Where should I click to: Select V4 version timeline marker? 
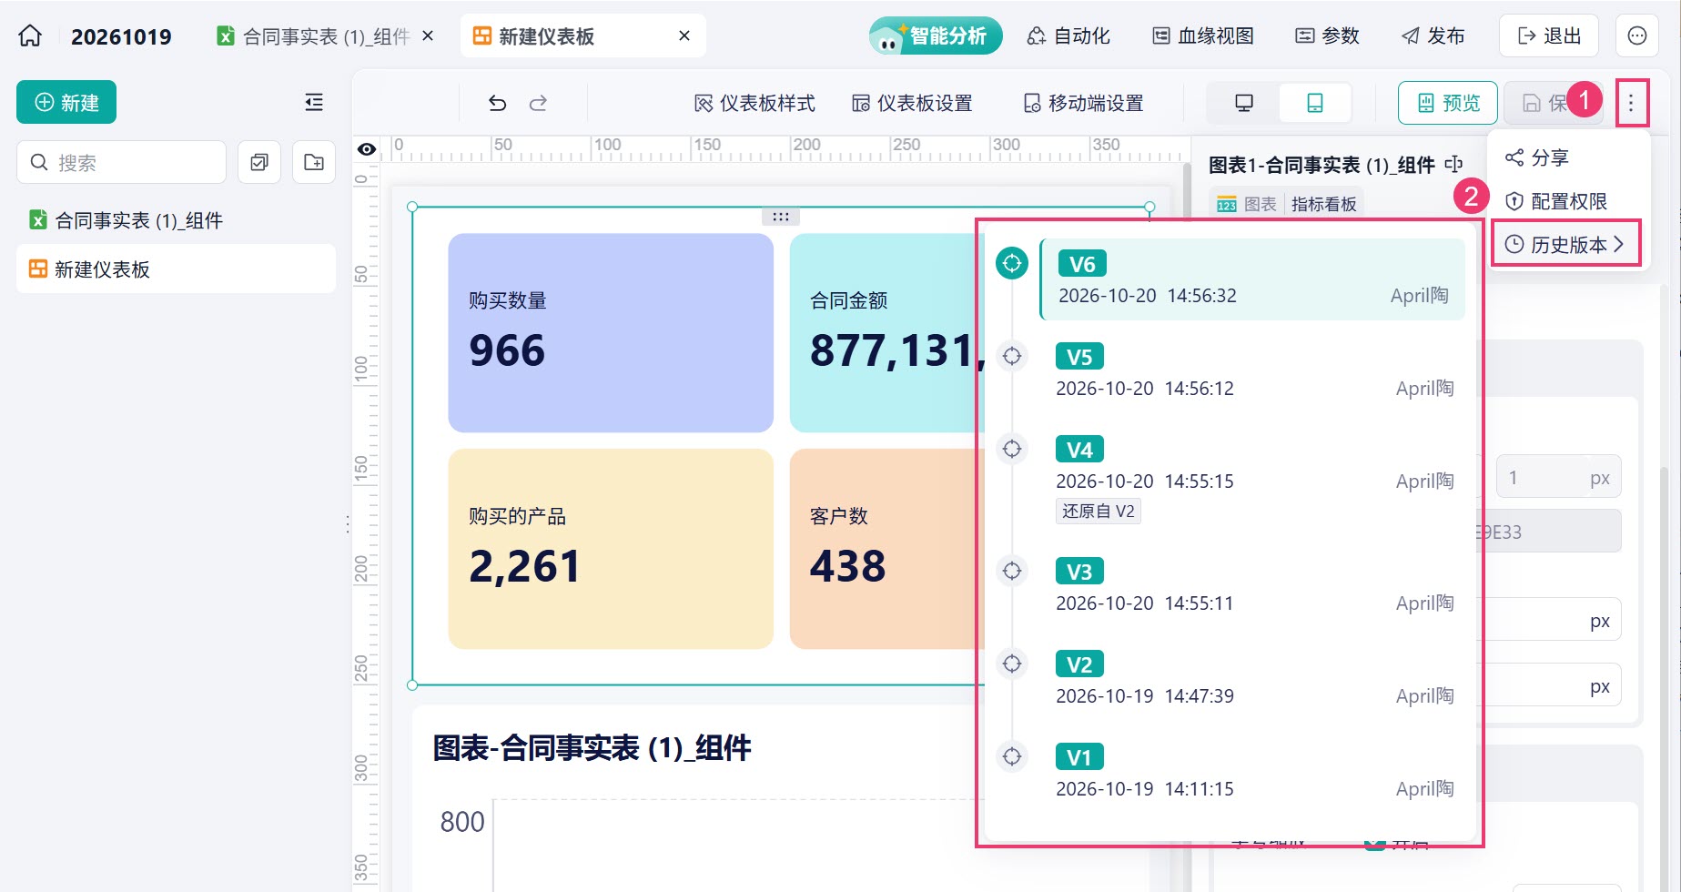tap(1012, 449)
